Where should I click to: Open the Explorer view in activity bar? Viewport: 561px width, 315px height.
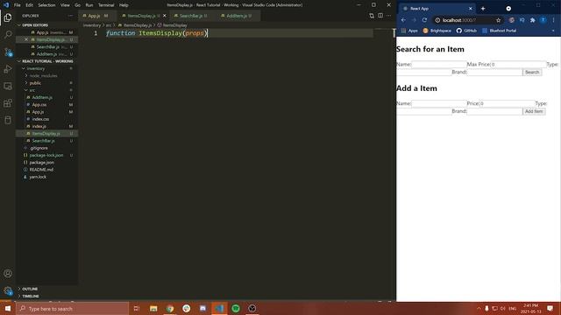pos(8,17)
